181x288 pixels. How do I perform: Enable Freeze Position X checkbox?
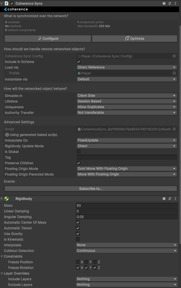pos(78,262)
